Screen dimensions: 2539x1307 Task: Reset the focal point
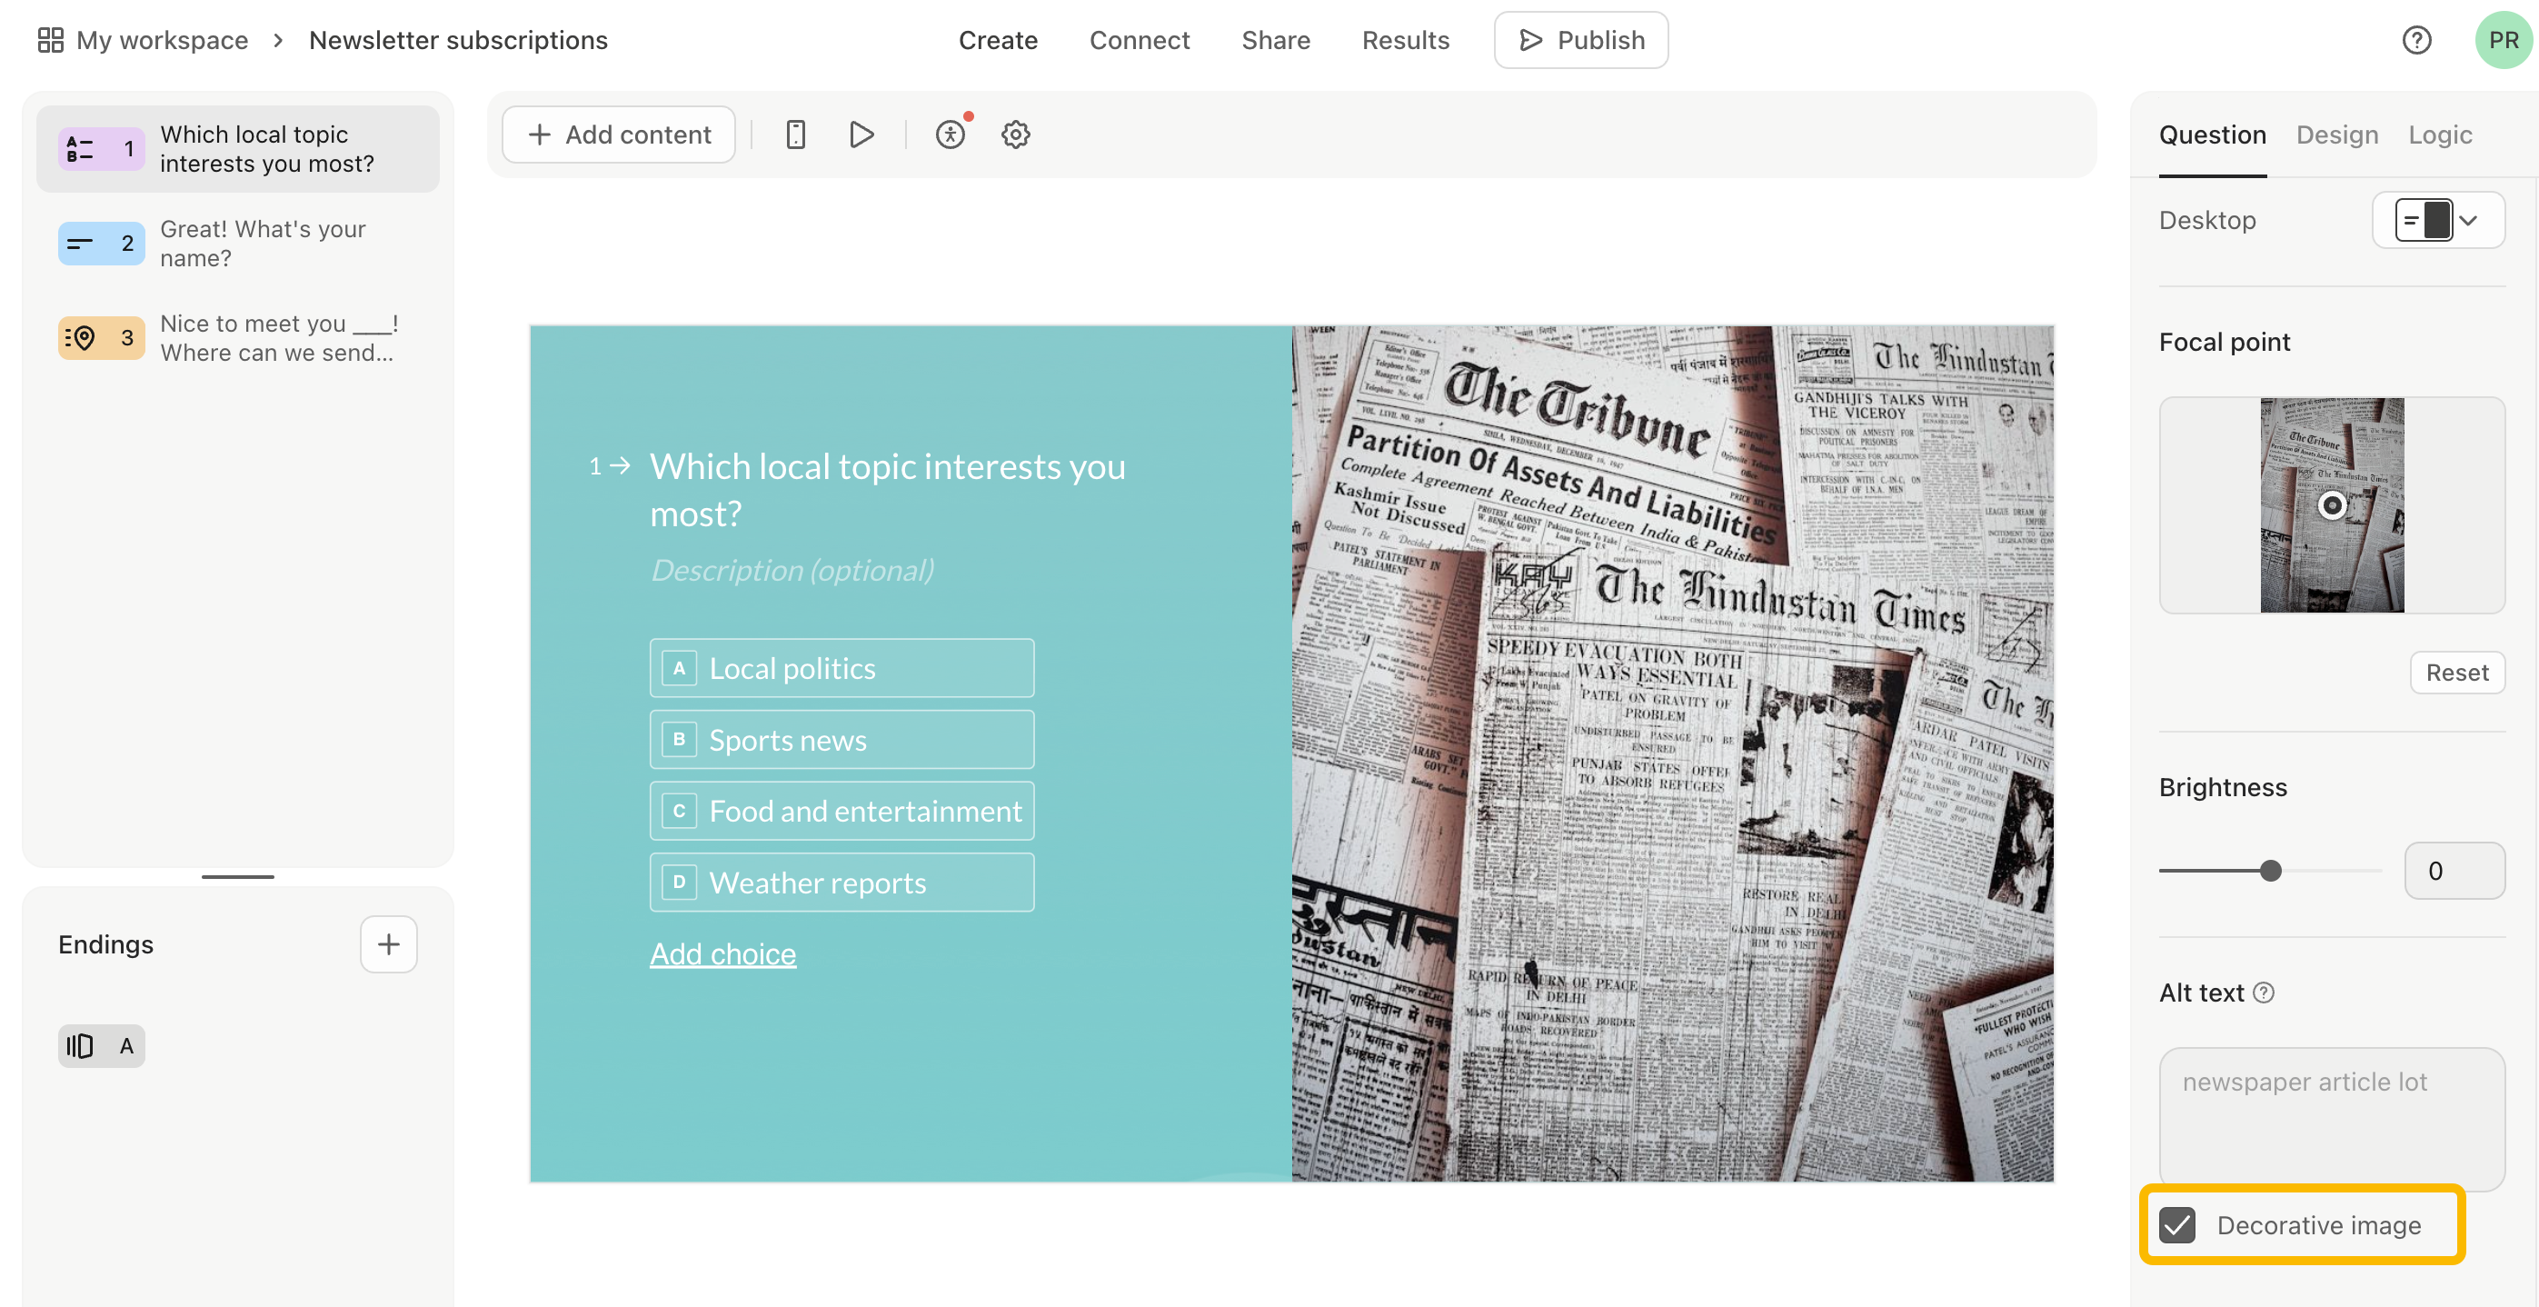click(x=2456, y=673)
